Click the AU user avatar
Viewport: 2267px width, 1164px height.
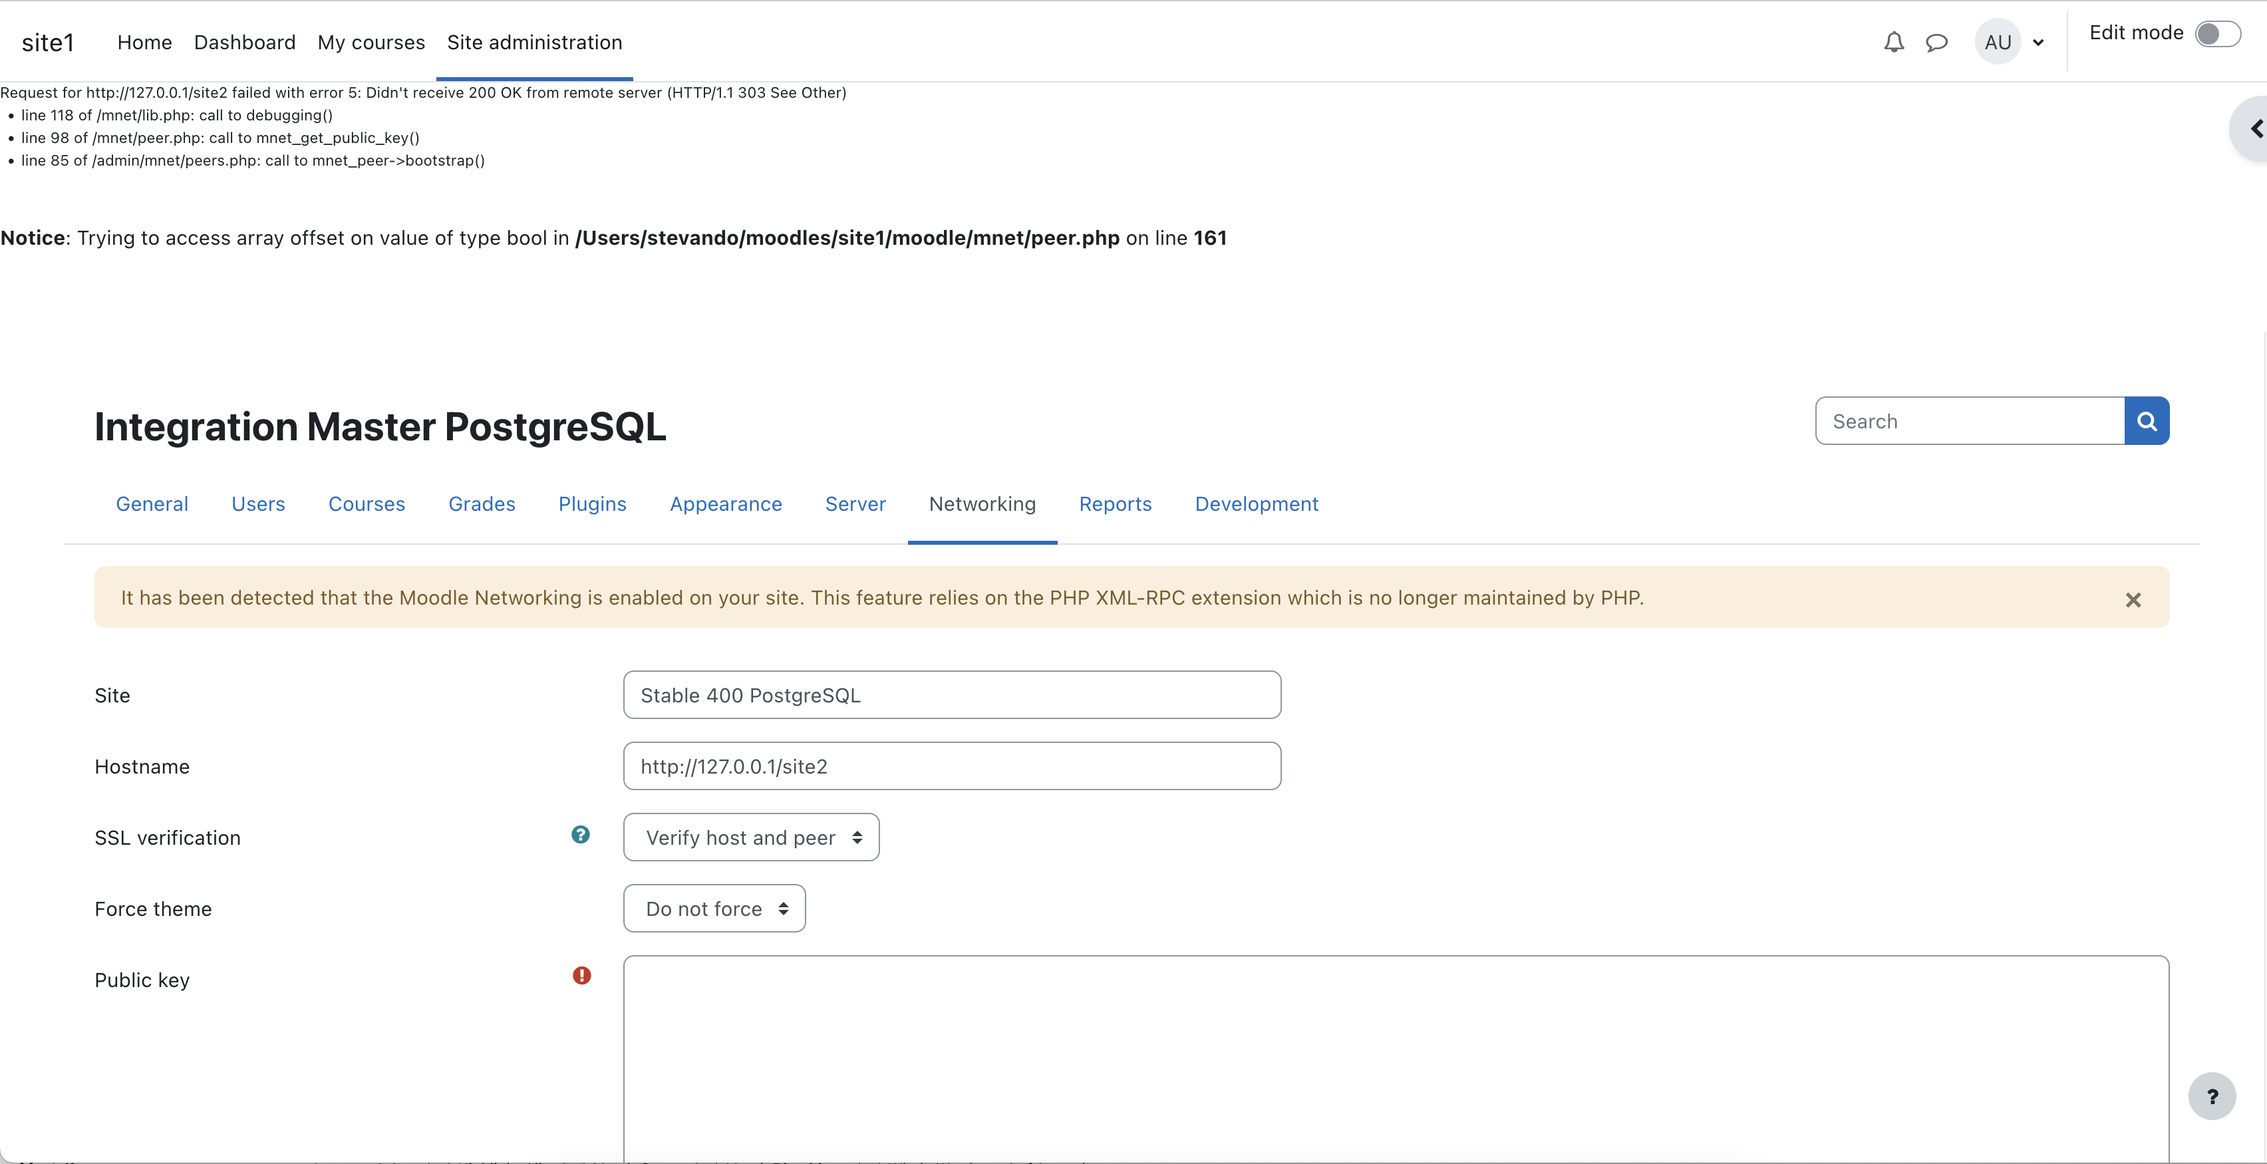point(1998,41)
